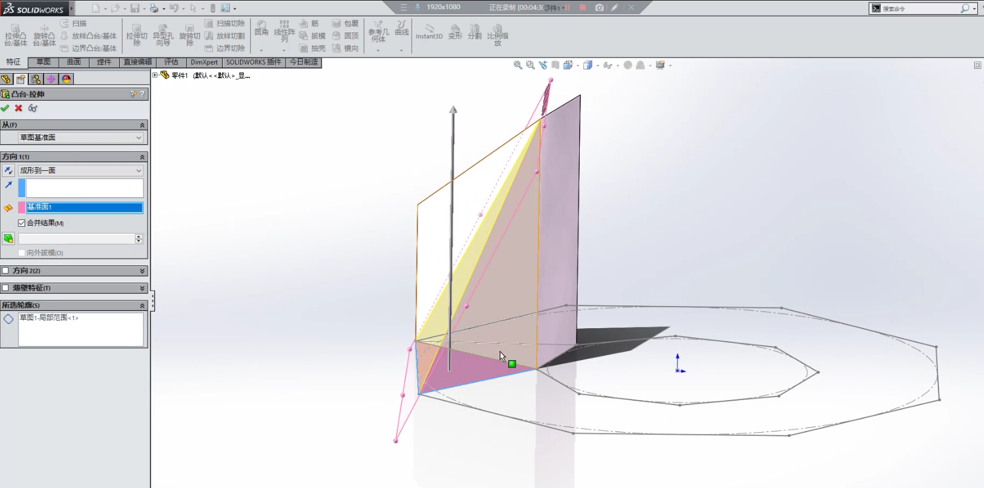Switch to the 评估 tab
Image resolution: width=984 pixels, height=488 pixels.
point(171,62)
